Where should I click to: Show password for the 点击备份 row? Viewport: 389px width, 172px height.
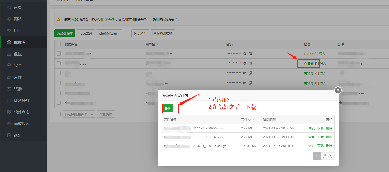(245, 54)
